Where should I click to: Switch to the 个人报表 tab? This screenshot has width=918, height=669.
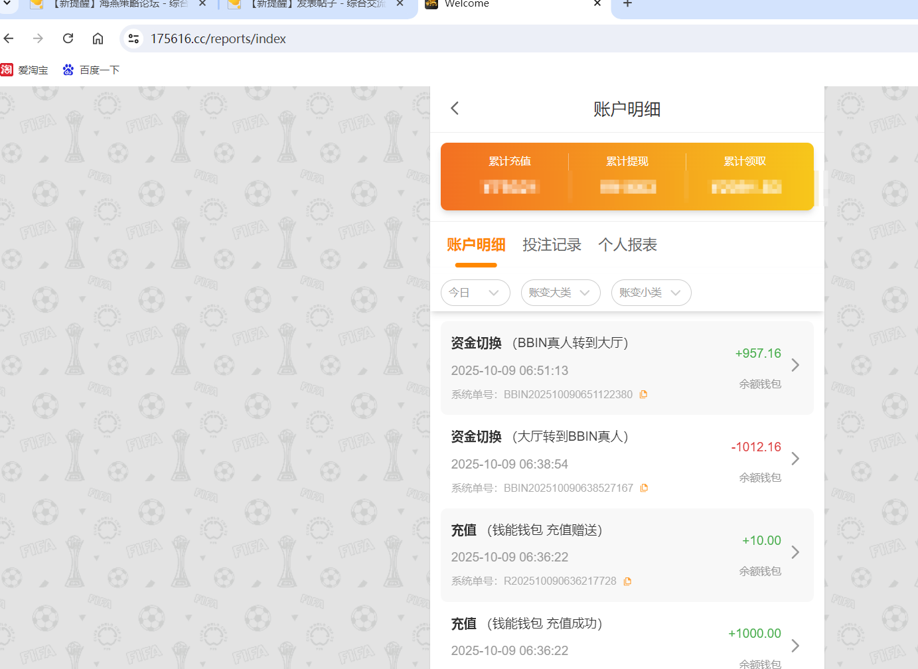pyautogui.click(x=627, y=244)
